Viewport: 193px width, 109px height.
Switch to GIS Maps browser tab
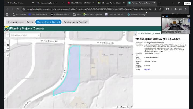click(x=110, y=3)
